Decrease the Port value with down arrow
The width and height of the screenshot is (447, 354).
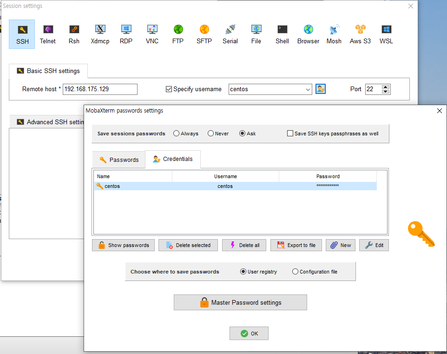[385, 92]
